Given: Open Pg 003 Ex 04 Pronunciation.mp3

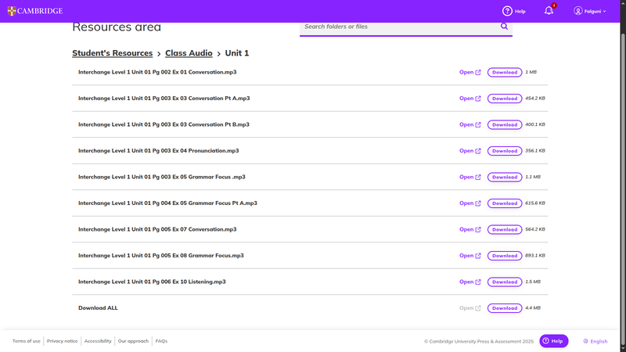Looking at the screenshot, I should tap(470, 151).
